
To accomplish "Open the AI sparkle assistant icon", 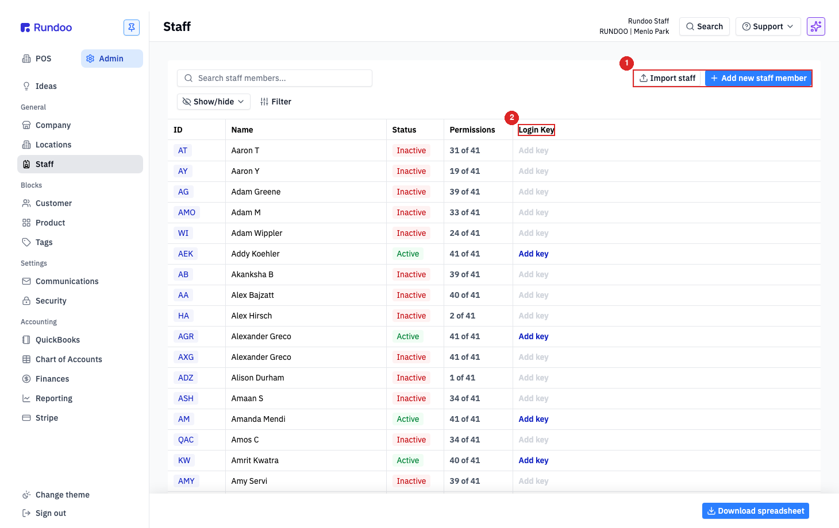I will 816,26.
